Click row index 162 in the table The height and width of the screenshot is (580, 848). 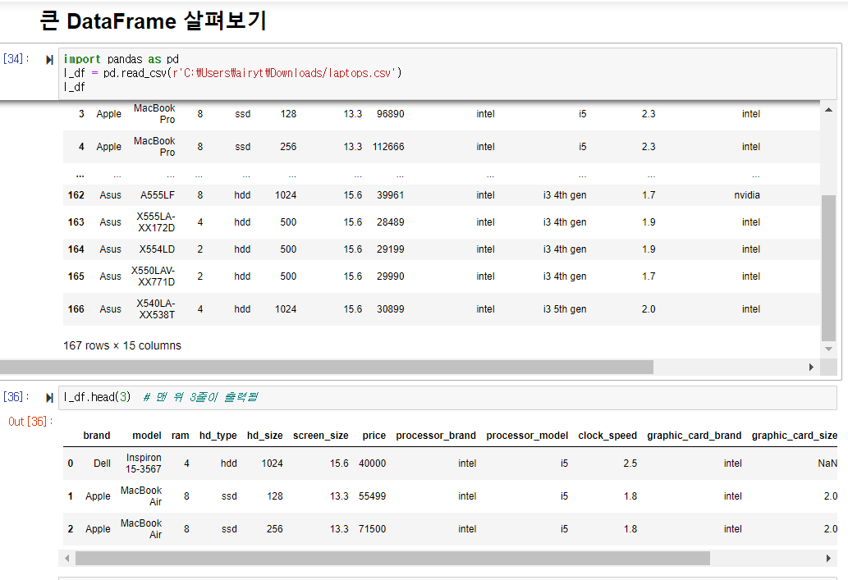(76, 195)
